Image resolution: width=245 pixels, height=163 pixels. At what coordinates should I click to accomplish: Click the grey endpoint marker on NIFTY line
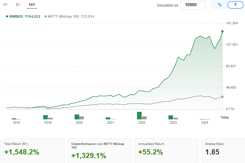point(222,97)
